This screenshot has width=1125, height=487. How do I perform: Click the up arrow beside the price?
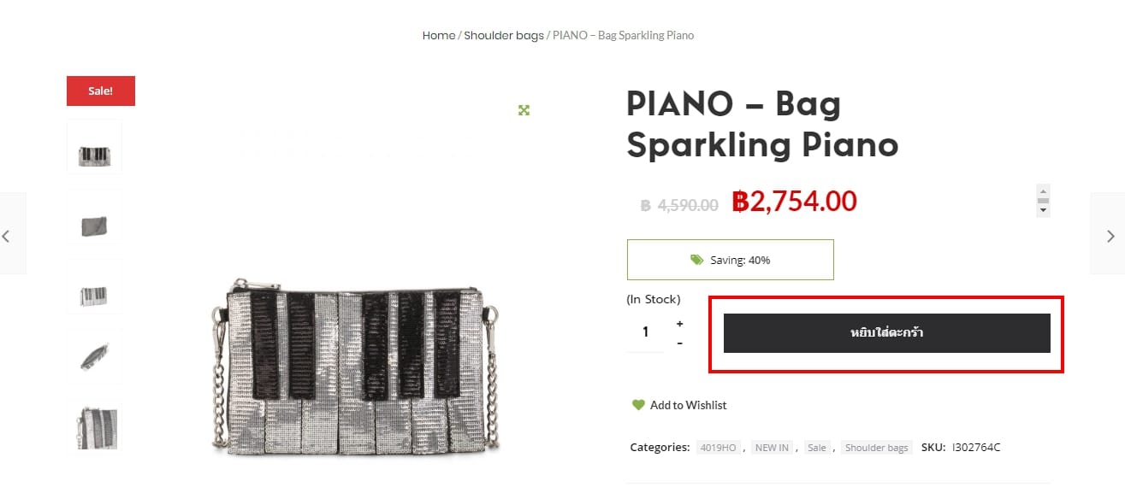click(1042, 191)
